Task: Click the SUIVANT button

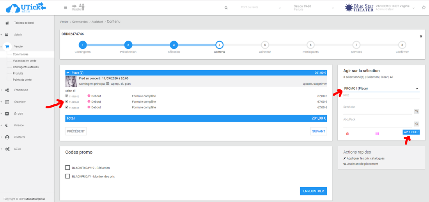Action: (318, 131)
